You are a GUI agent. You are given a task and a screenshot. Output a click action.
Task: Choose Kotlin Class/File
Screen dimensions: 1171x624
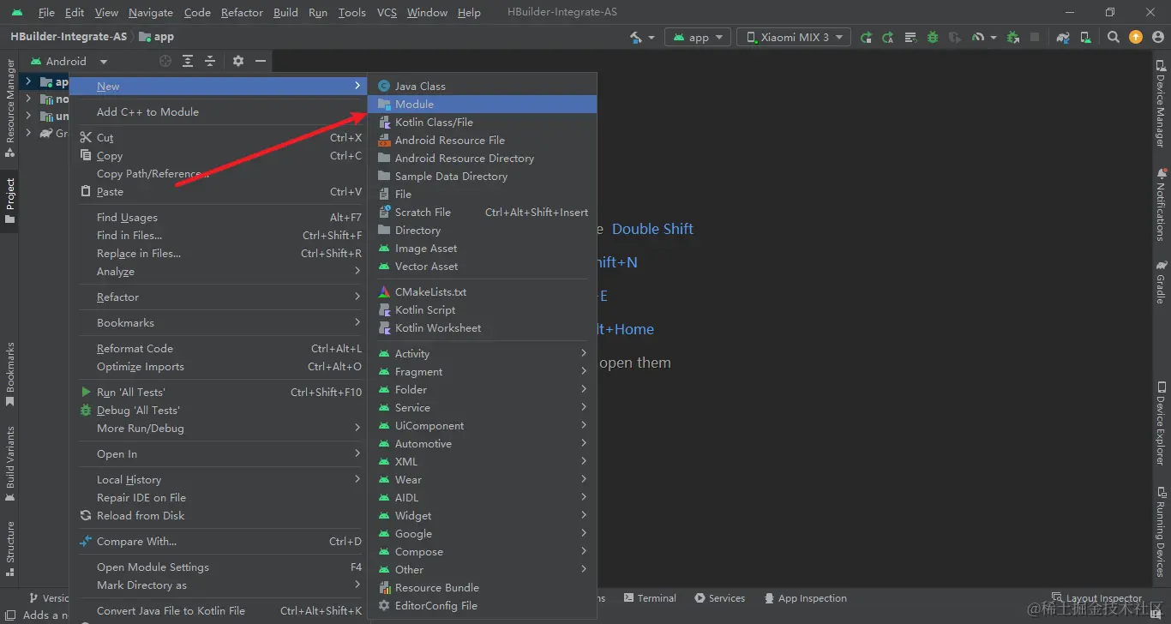tap(483, 122)
